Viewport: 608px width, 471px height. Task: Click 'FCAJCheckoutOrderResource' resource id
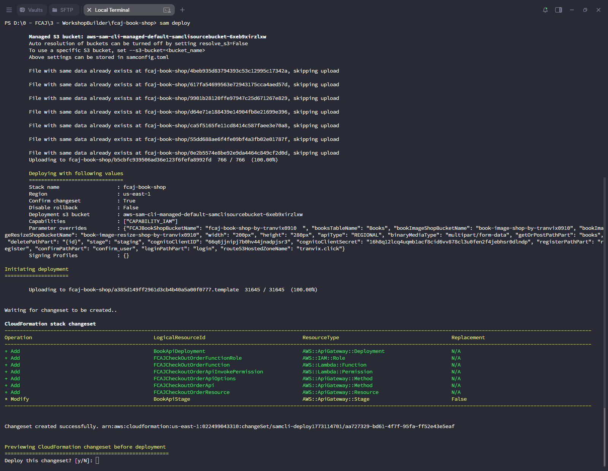click(192, 392)
